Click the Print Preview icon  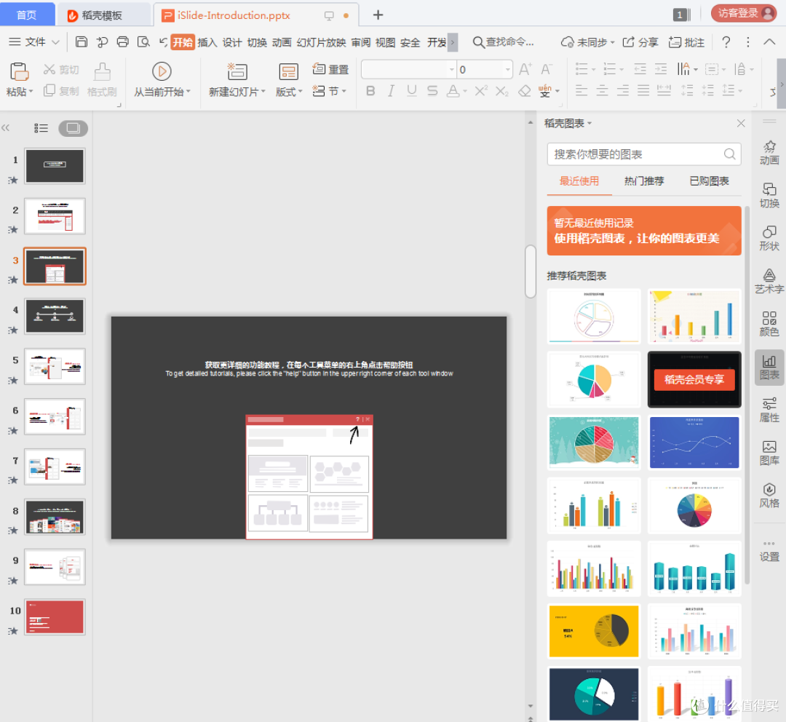(x=144, y=41)
